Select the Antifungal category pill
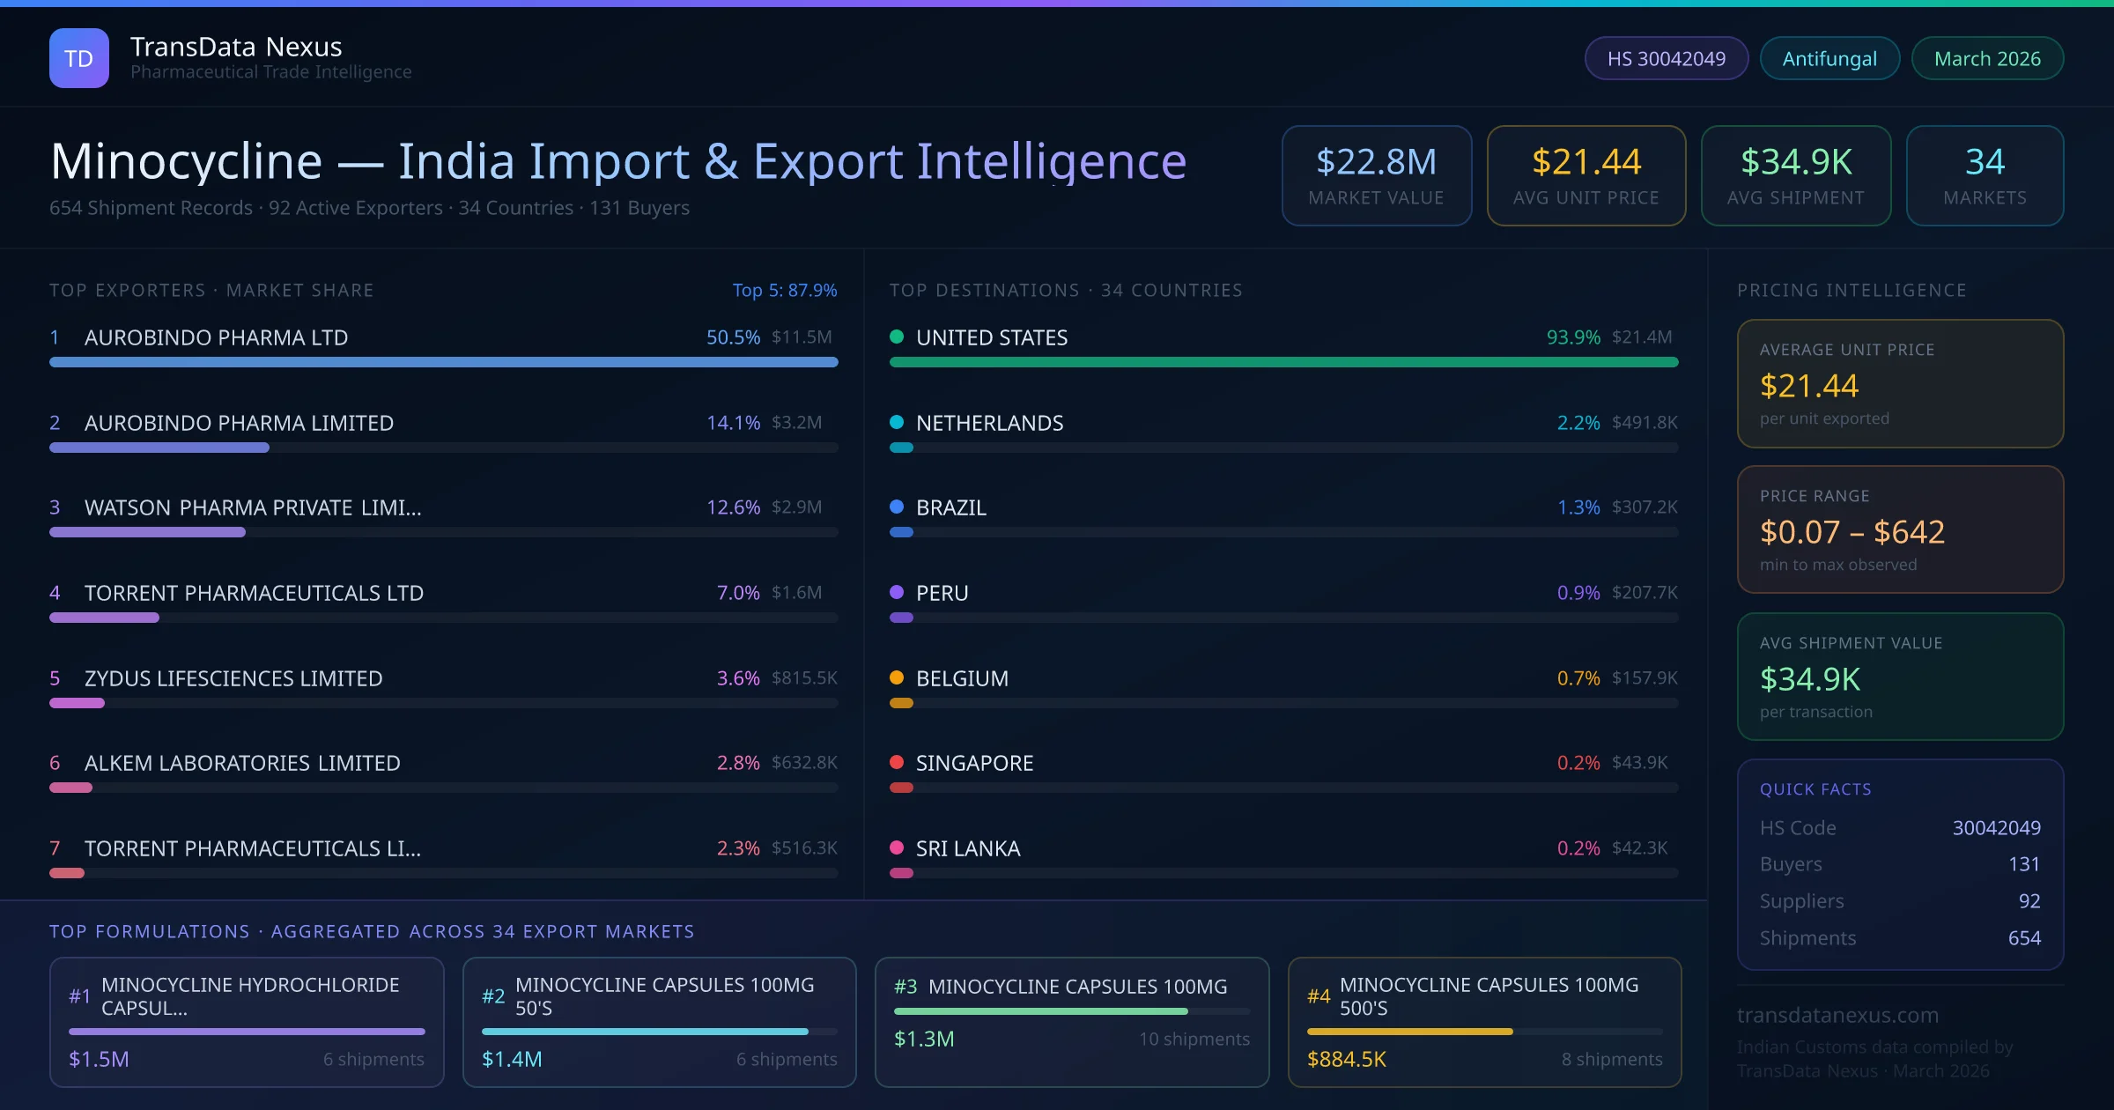 pyautogui.click(x=1829, y=58)
